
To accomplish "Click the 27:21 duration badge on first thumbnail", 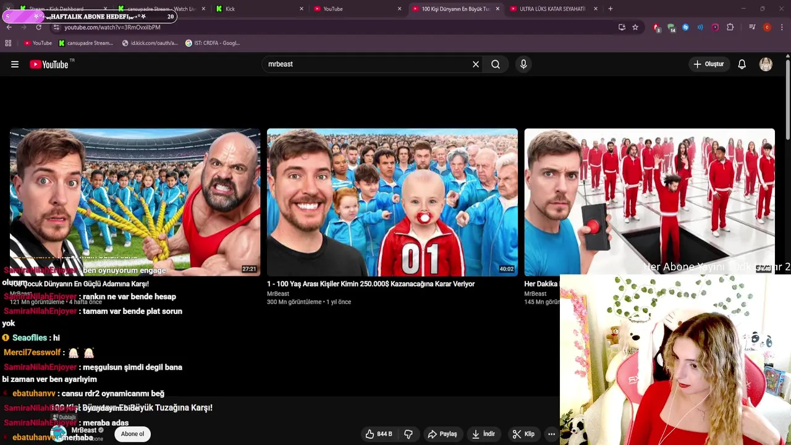I will (x=249, y=269).
